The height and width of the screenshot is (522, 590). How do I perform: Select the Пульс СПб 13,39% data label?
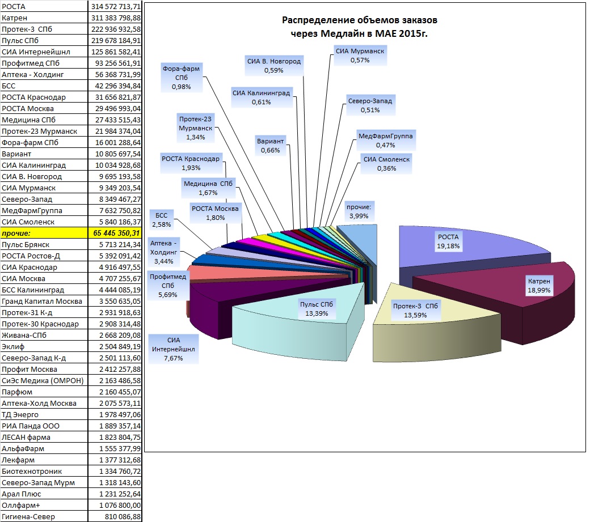coord(317,309)
